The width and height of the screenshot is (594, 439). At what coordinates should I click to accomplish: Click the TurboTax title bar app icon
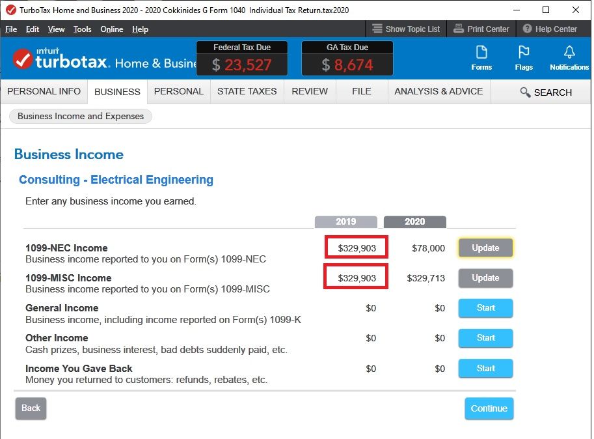(x=11, y=10)
